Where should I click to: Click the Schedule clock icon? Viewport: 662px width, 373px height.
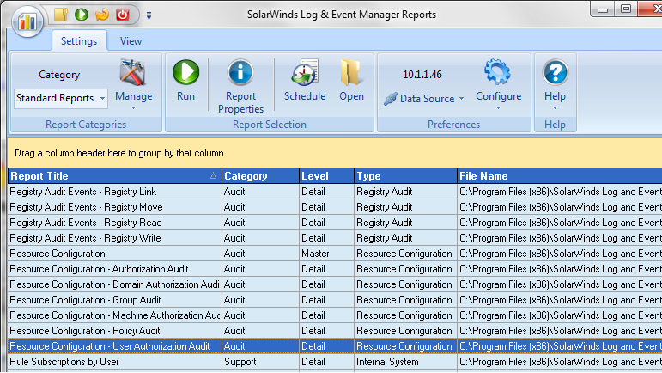pos(305,73)
